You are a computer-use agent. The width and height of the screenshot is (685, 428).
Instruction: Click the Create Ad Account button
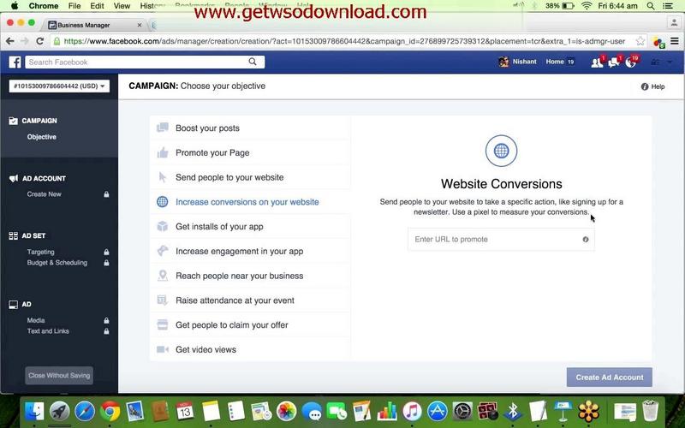pos(610,377)
